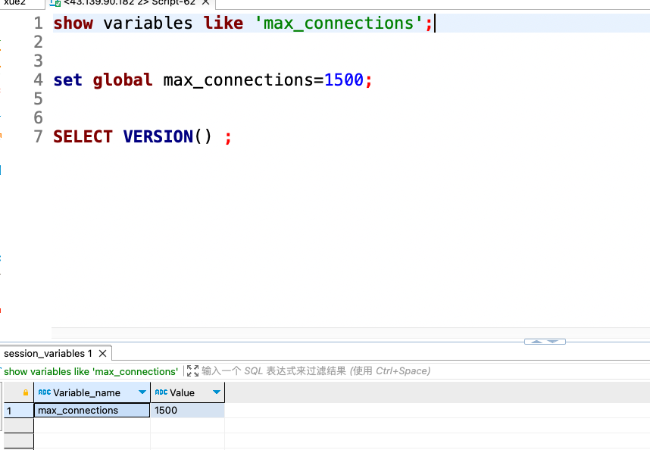The width and height of the screenshot is (650, 450).
Task: Click the ABC type icon of Variable_name column
Action: (45, 392)
